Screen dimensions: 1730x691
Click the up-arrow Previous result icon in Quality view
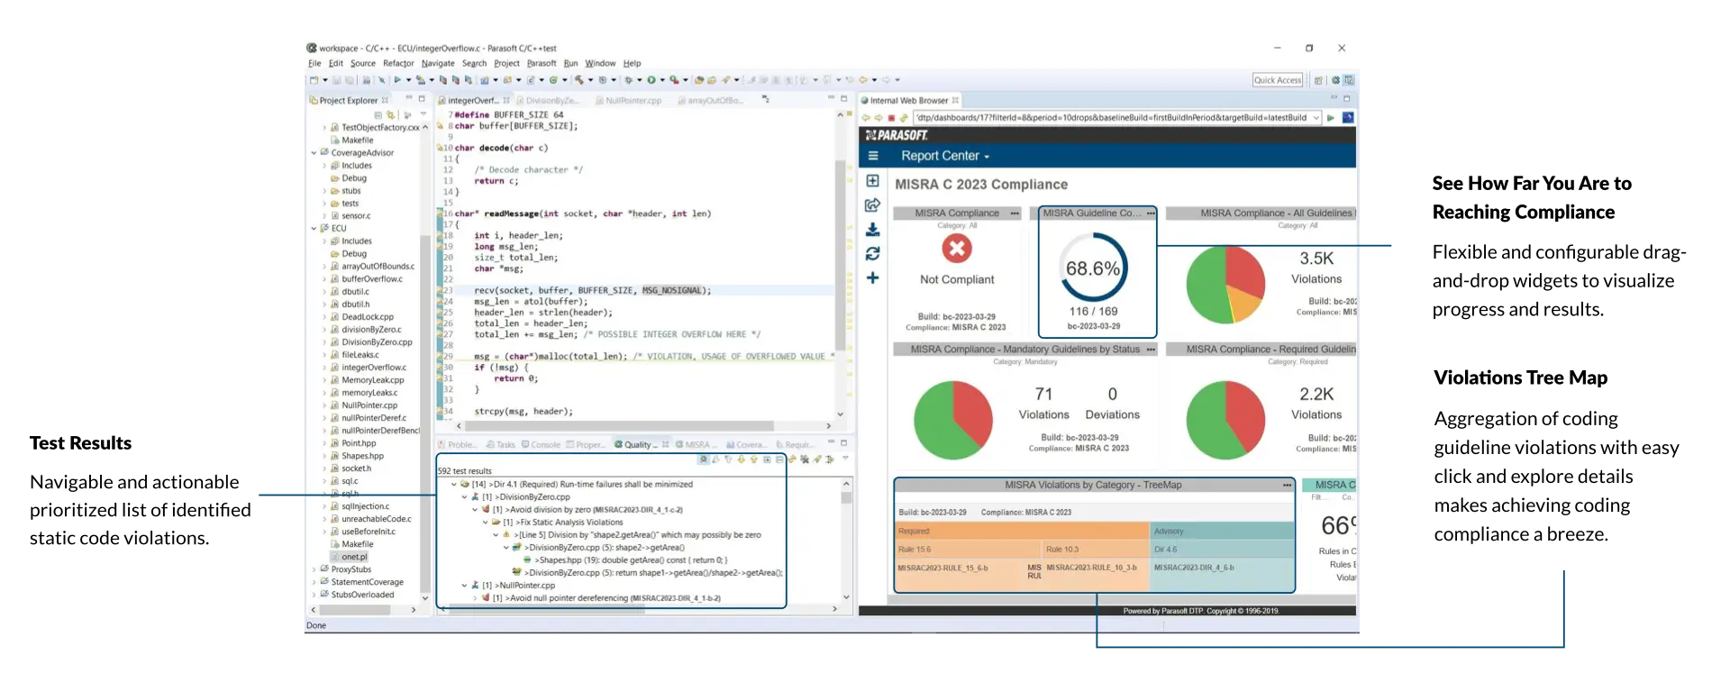pyautogui.click(x=754, y=459)
